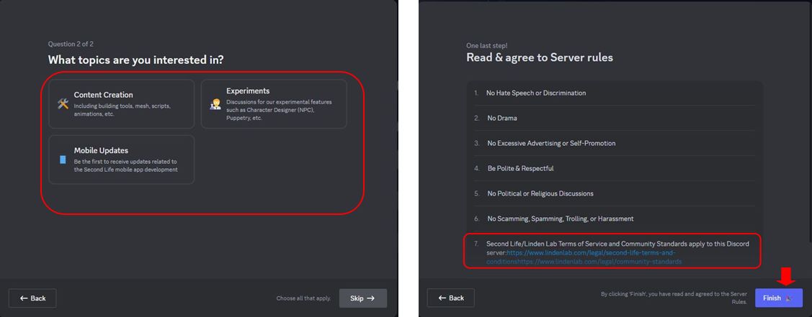Select the No Political or Religious Discussions rule
This screenshot has height=317, width=812.
540,193
